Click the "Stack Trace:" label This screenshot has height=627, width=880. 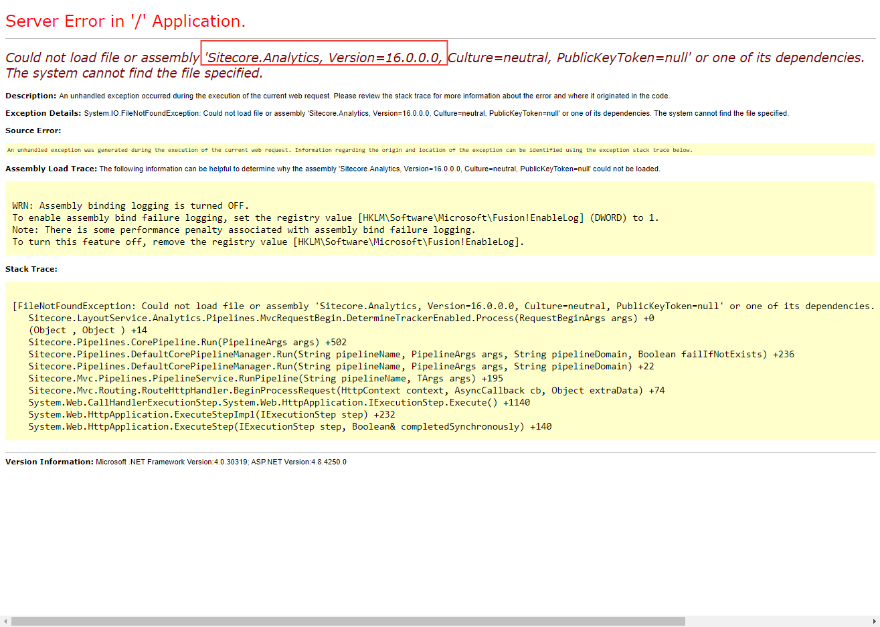[31, 269]
